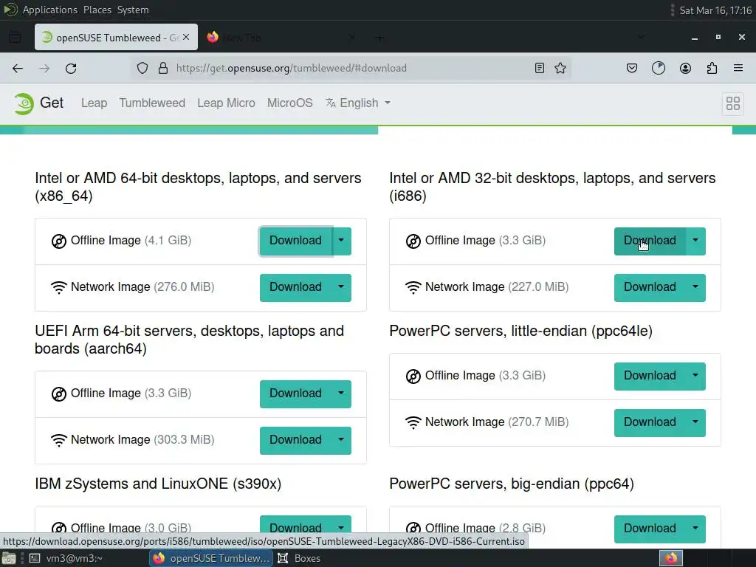The width and height of the screenshot is (756, 567).
Task: Open a new tab with plus button
Action: coord(379,37)
